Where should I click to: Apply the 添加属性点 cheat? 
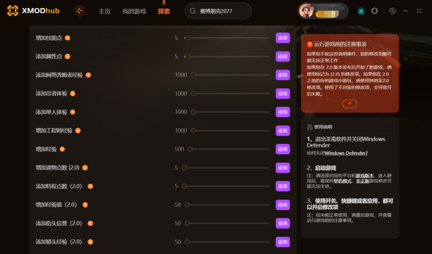pos(283,56)
